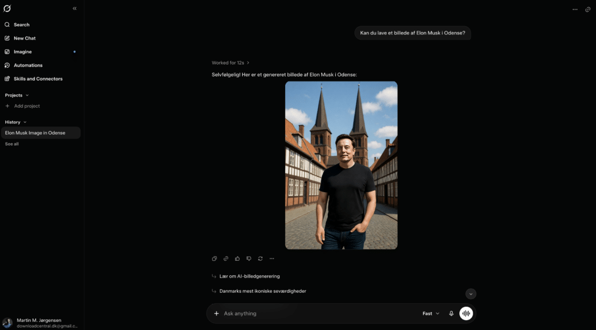This screenshot has width=596, height=330.
Task: Select suggestion Lær om AI-billedgenerering
Action: coord(249,276)
